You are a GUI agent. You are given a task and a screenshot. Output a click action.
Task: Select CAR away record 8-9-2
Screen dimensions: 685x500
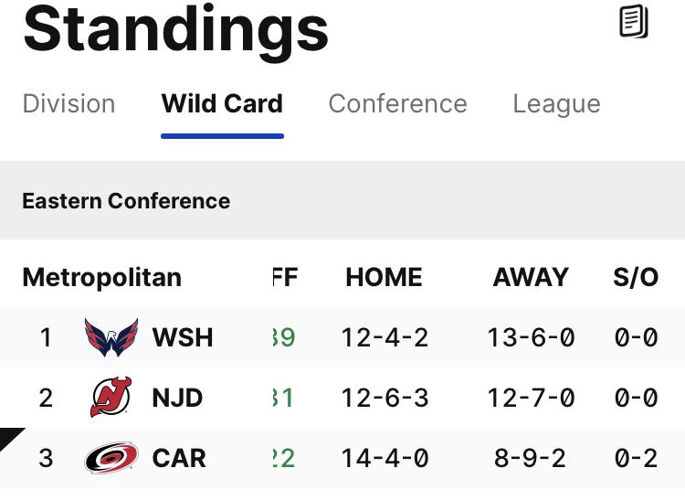point(531,459)
